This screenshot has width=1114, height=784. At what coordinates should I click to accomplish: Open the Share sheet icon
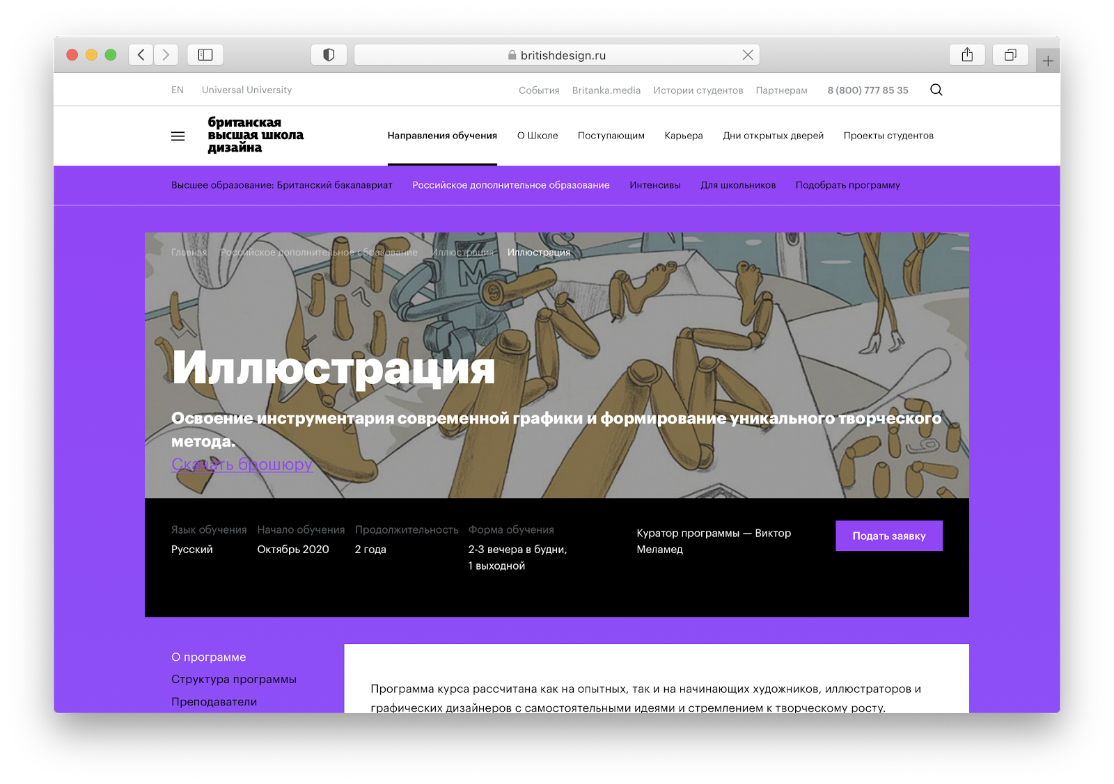(x=967, y=55)
